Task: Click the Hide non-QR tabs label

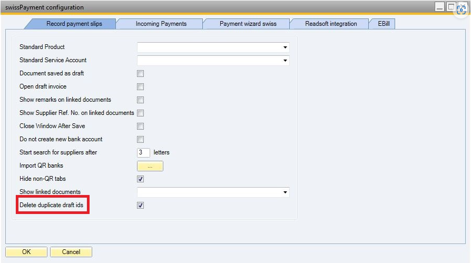Action: 43,179
